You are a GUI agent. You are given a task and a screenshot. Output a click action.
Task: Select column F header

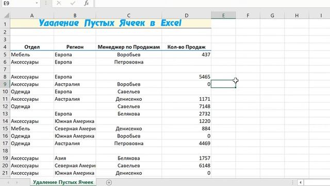pos(247,16)
